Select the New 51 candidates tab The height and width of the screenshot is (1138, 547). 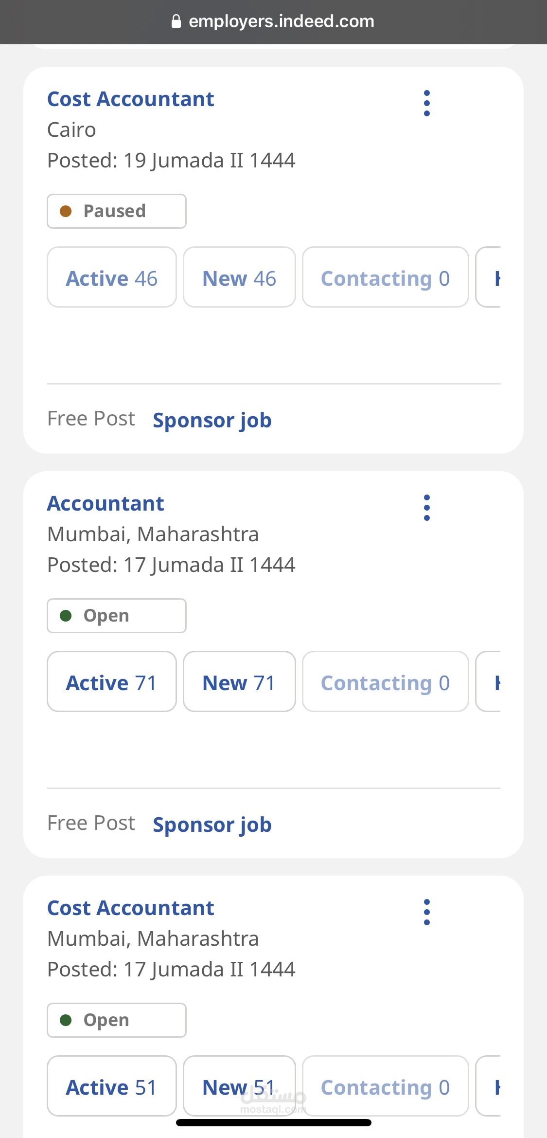239,1086
